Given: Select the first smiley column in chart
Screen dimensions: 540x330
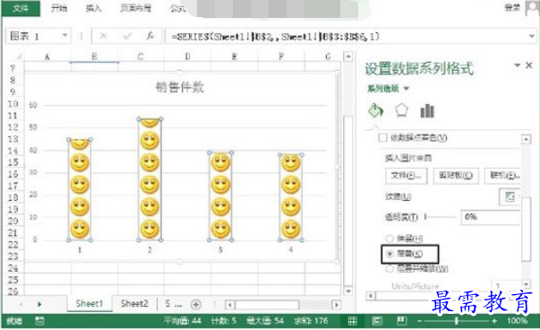Looking at the screenshot, I should (80, 189).
